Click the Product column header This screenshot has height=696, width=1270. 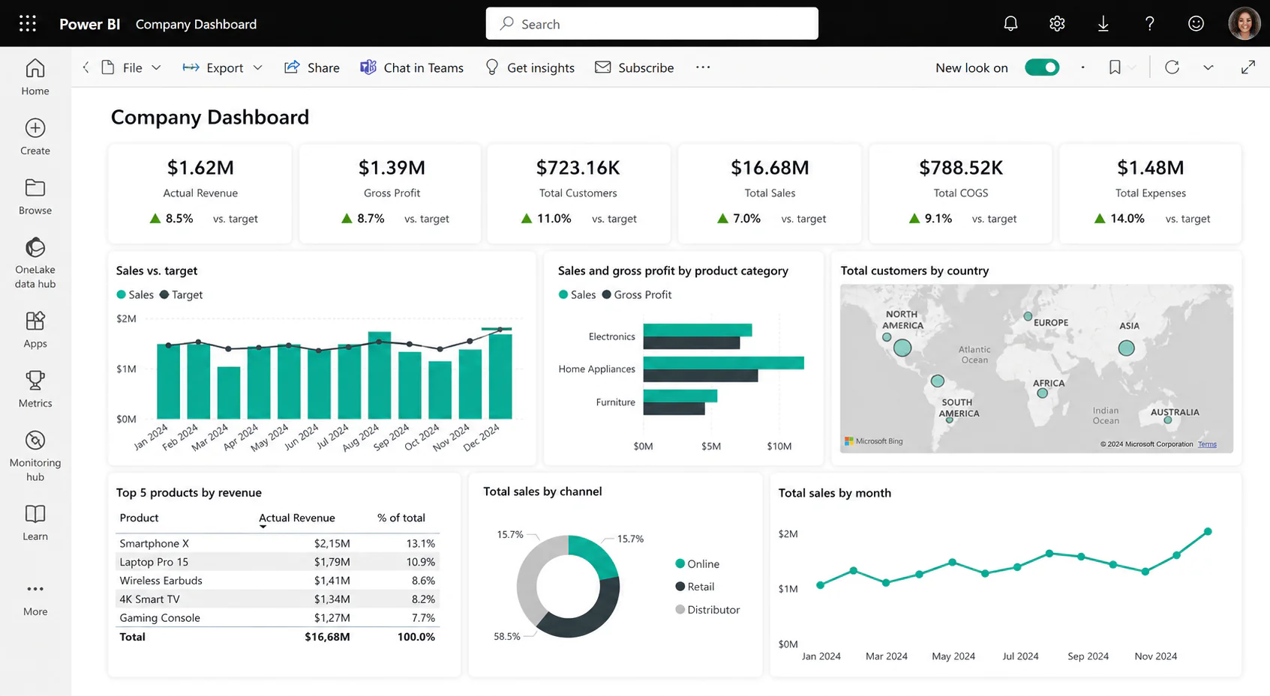point(139,518)
